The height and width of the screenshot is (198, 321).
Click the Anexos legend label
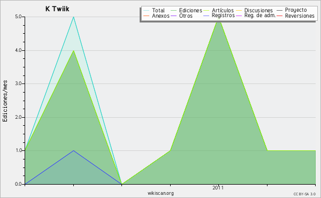click(160, 16)
